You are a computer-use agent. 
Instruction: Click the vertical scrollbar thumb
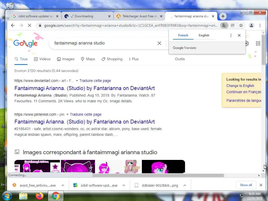click(x=263, y=49)
